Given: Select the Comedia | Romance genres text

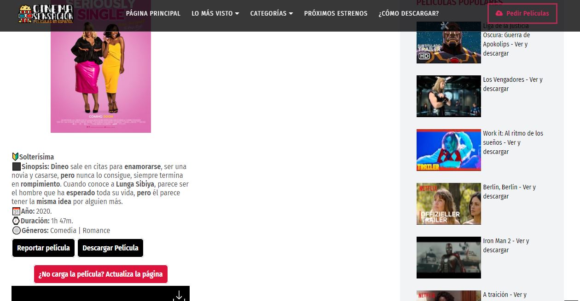Looking at the screenshot, I should coord(80,231).
